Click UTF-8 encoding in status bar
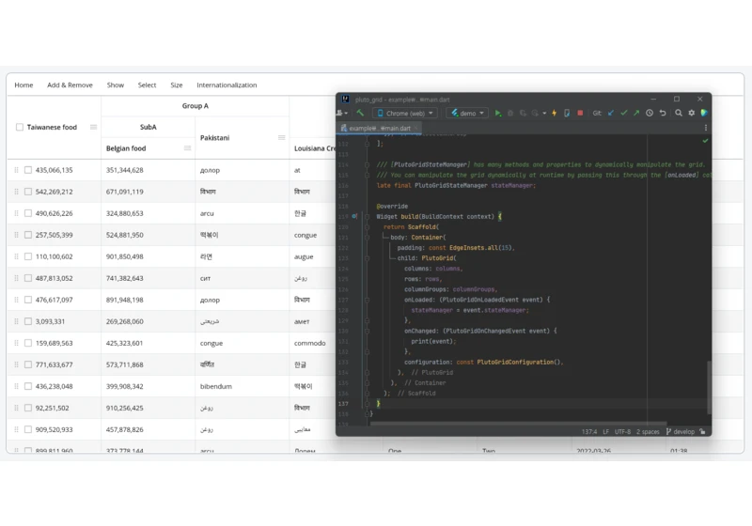This screenshot has height=526, width=752. click(x=622, y=432)
